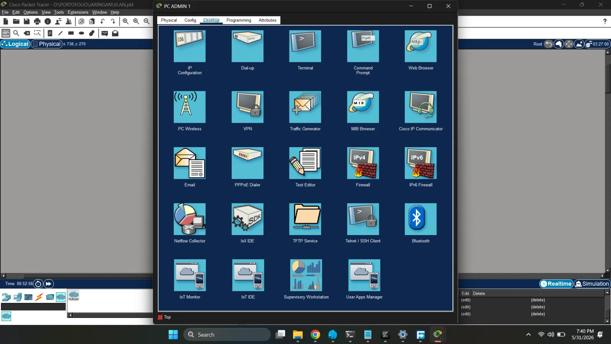Open File Explorer from the taskbar
611x344 pixels.
(x=297, y=334)
